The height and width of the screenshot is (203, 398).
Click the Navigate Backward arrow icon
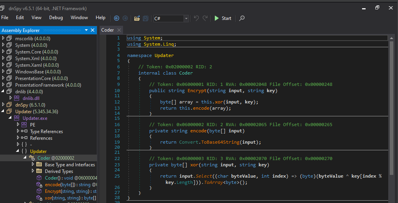(x=116, y=18)
